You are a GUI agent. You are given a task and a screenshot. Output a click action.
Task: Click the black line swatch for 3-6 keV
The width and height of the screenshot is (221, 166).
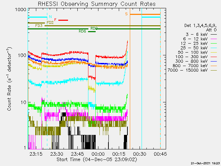pos(214,34)
